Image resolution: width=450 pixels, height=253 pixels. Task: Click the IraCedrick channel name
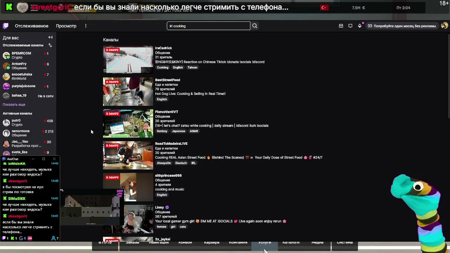pos(163,48)
